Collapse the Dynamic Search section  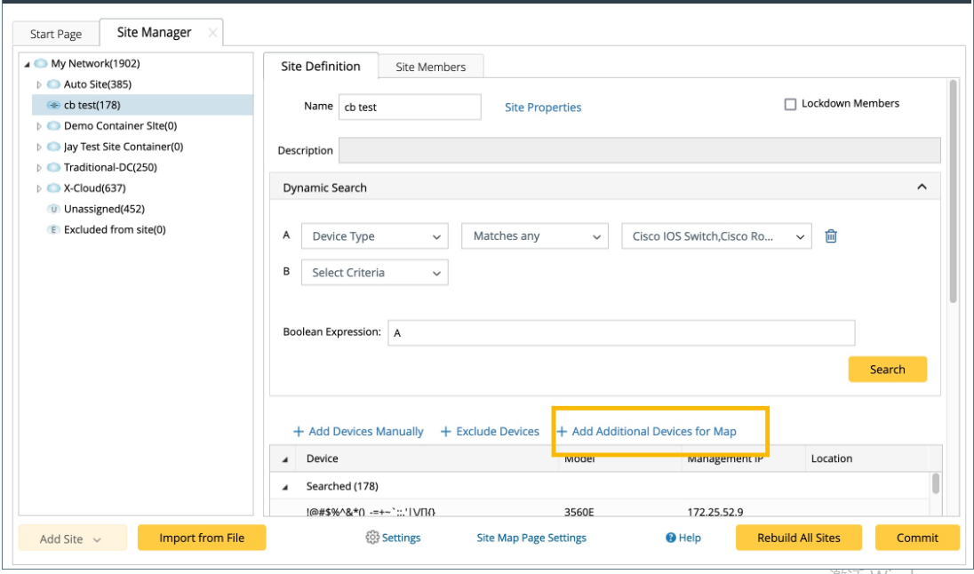tap(922, 187)
